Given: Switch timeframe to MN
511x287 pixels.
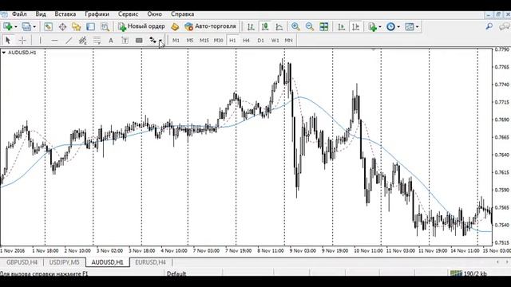Looking at the screenshot, I should tap(288, 41).
